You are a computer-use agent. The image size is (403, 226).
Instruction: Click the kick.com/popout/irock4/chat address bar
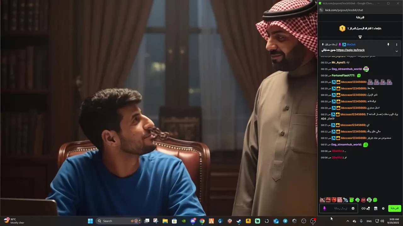344,10
